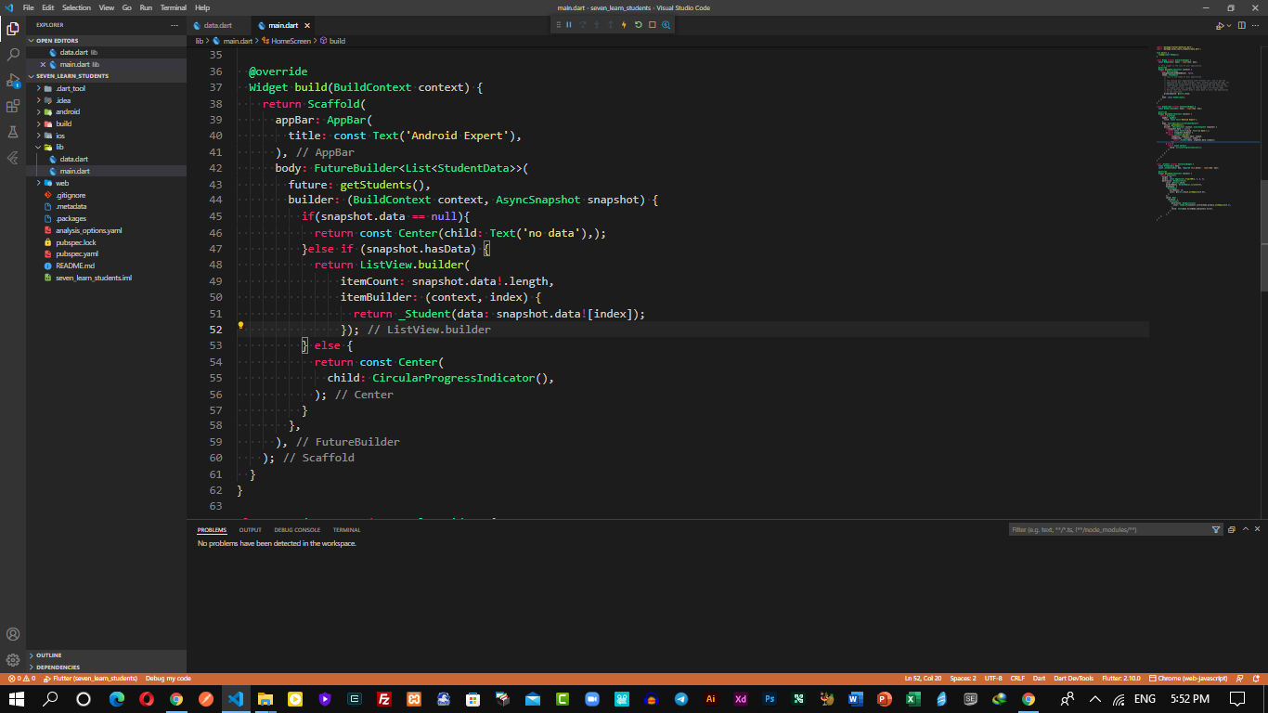Viewport: 1268px width, 713px height.
Task: Open the Flutter widget inspector icon
Action: tap(666, 25)
